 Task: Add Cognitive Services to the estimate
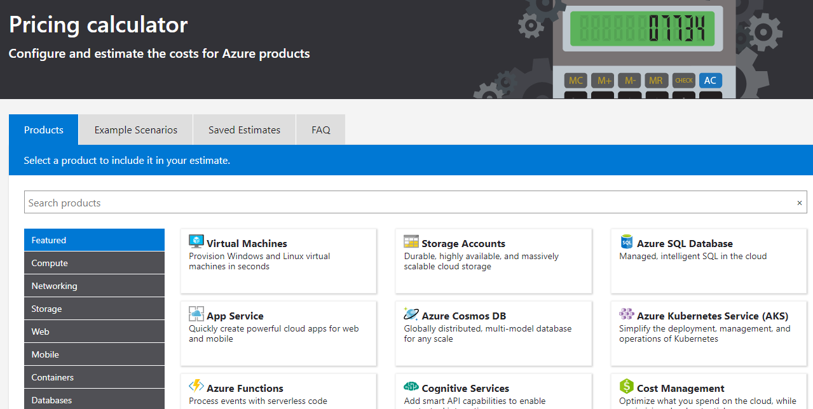[x=493, y=391]
